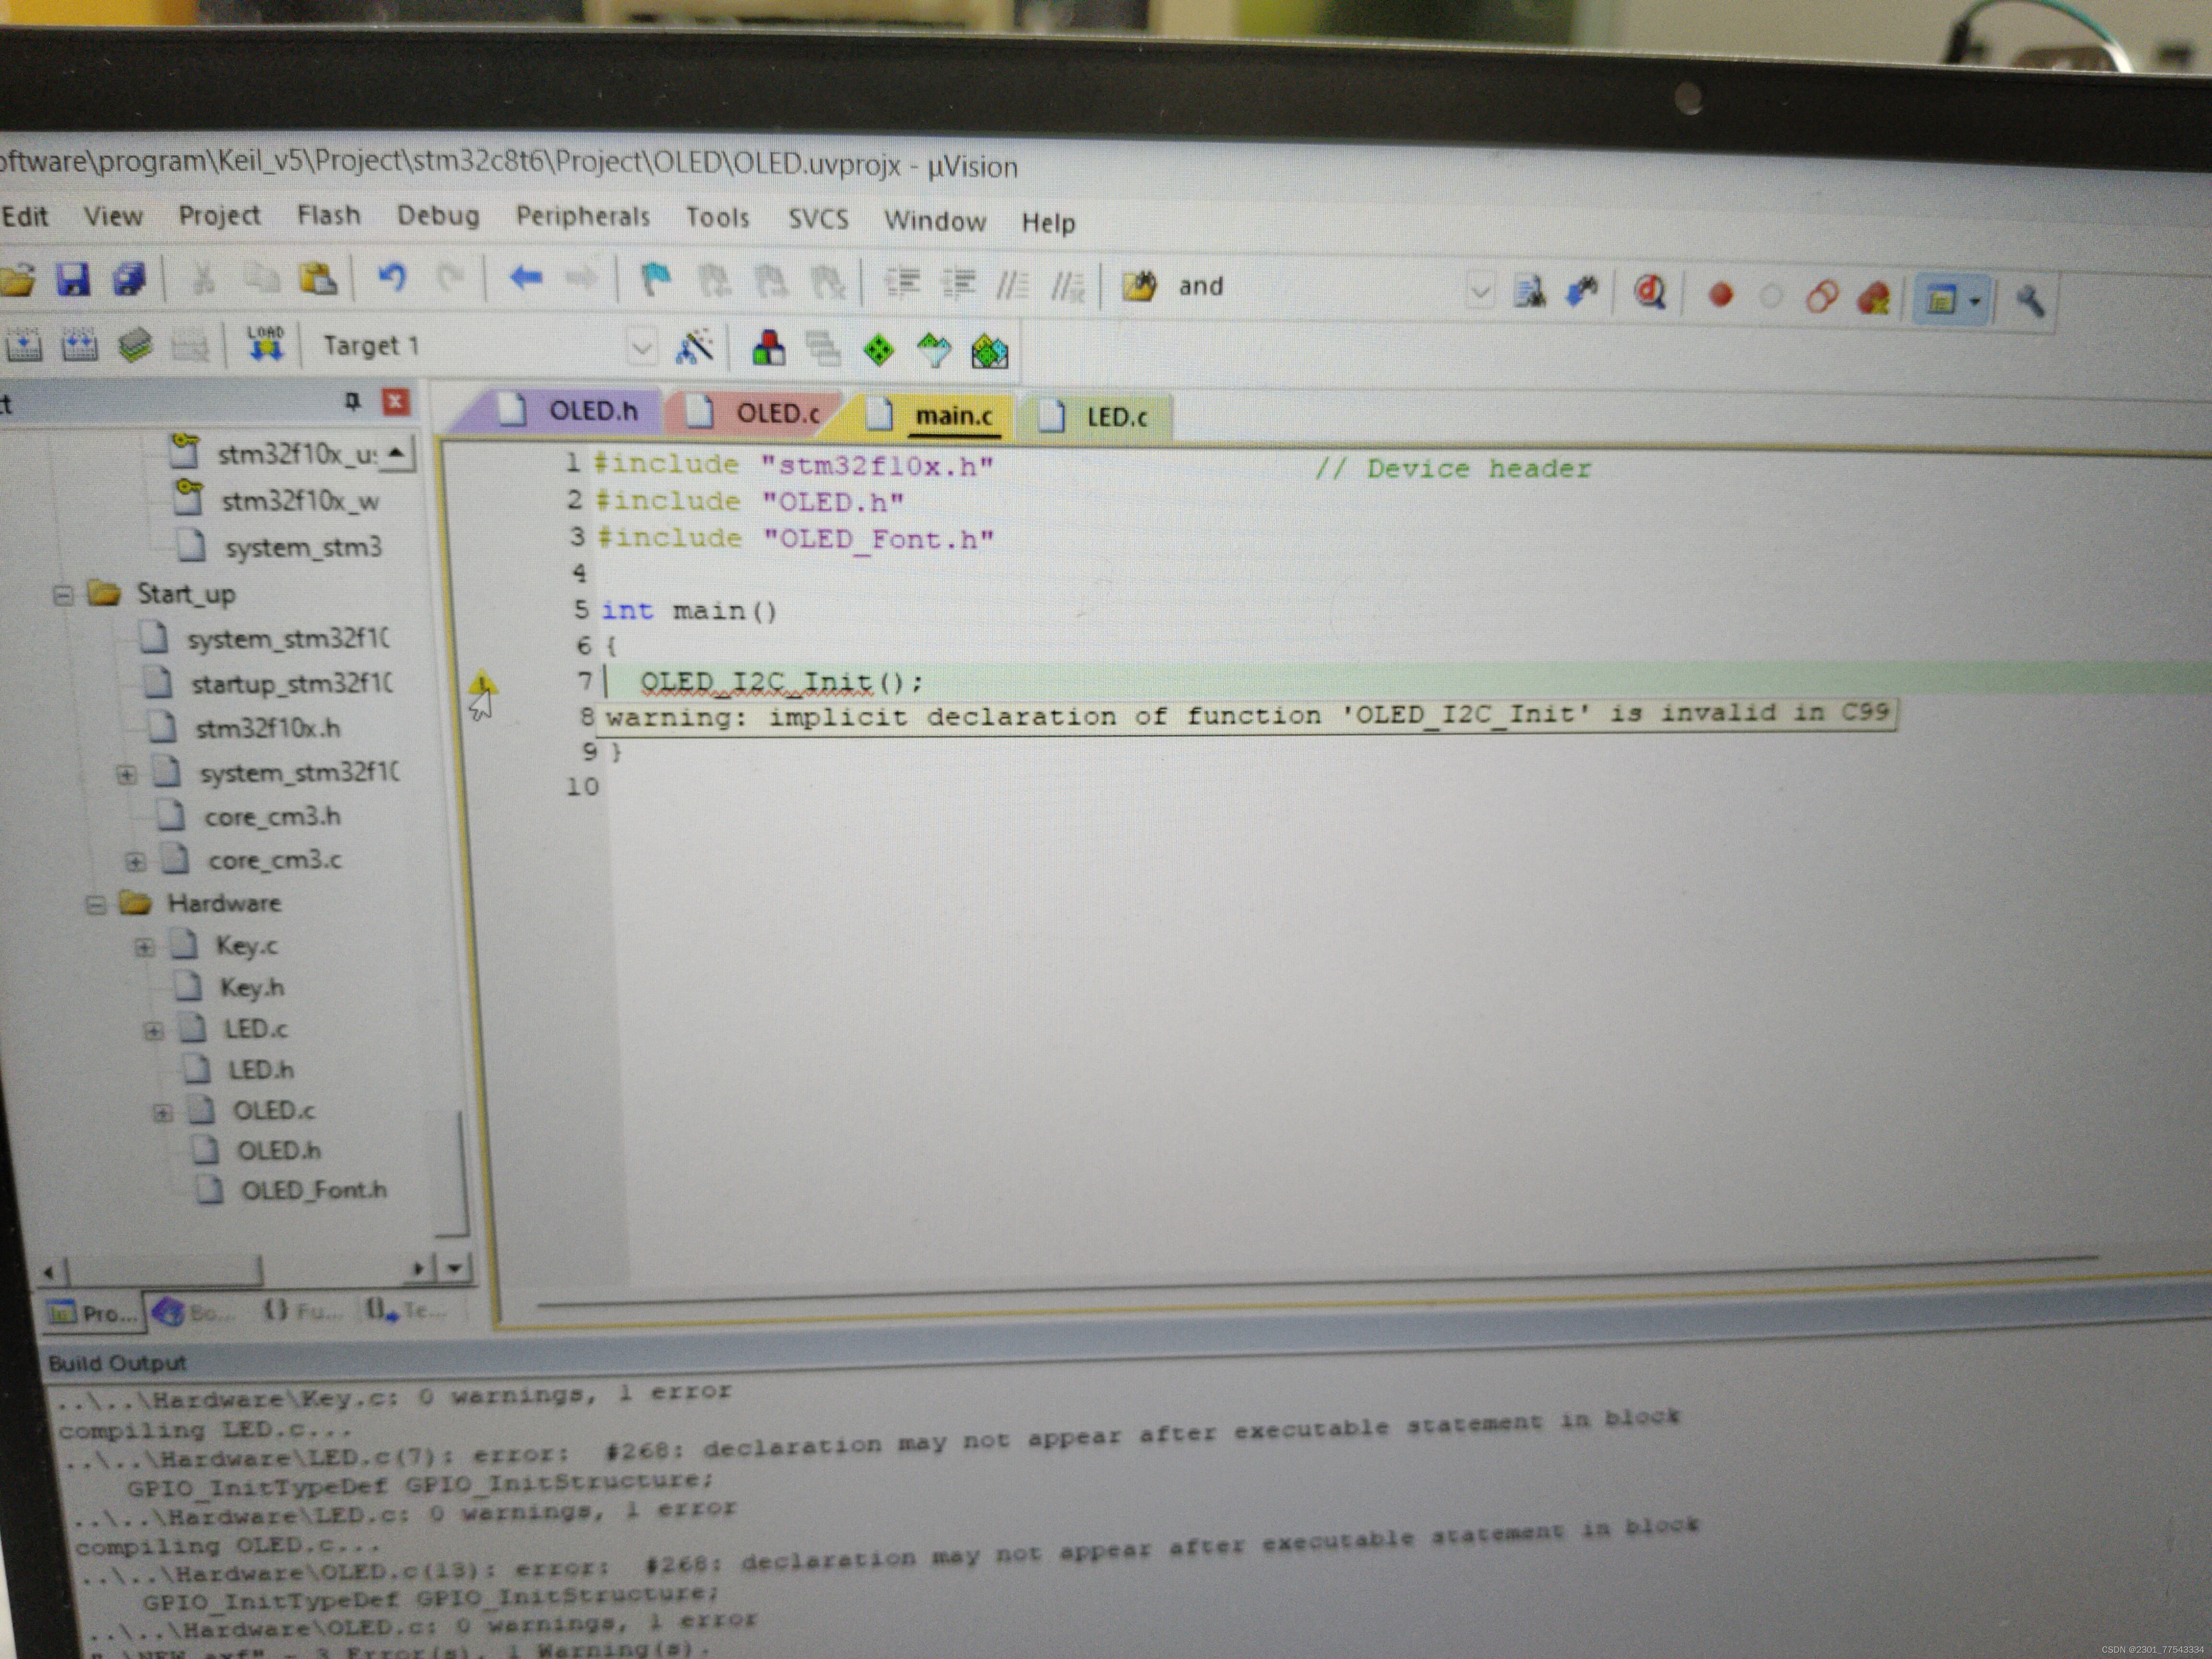Screen dimensions: 2212x1659
Task: Insert a breakpoint with the red dot
Action: [x=1720, y=295]
